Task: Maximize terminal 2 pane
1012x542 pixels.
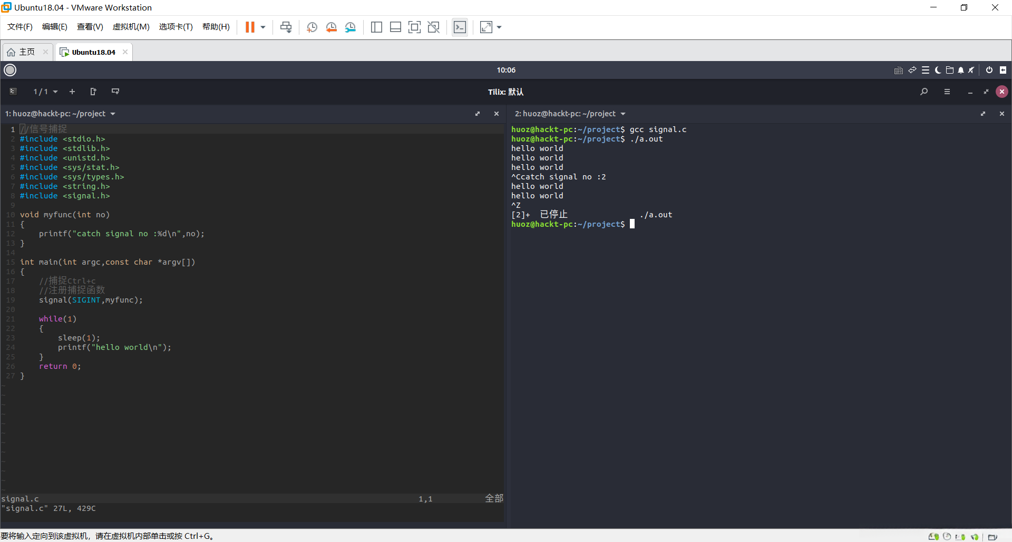Action: click(x=983, y=114)
